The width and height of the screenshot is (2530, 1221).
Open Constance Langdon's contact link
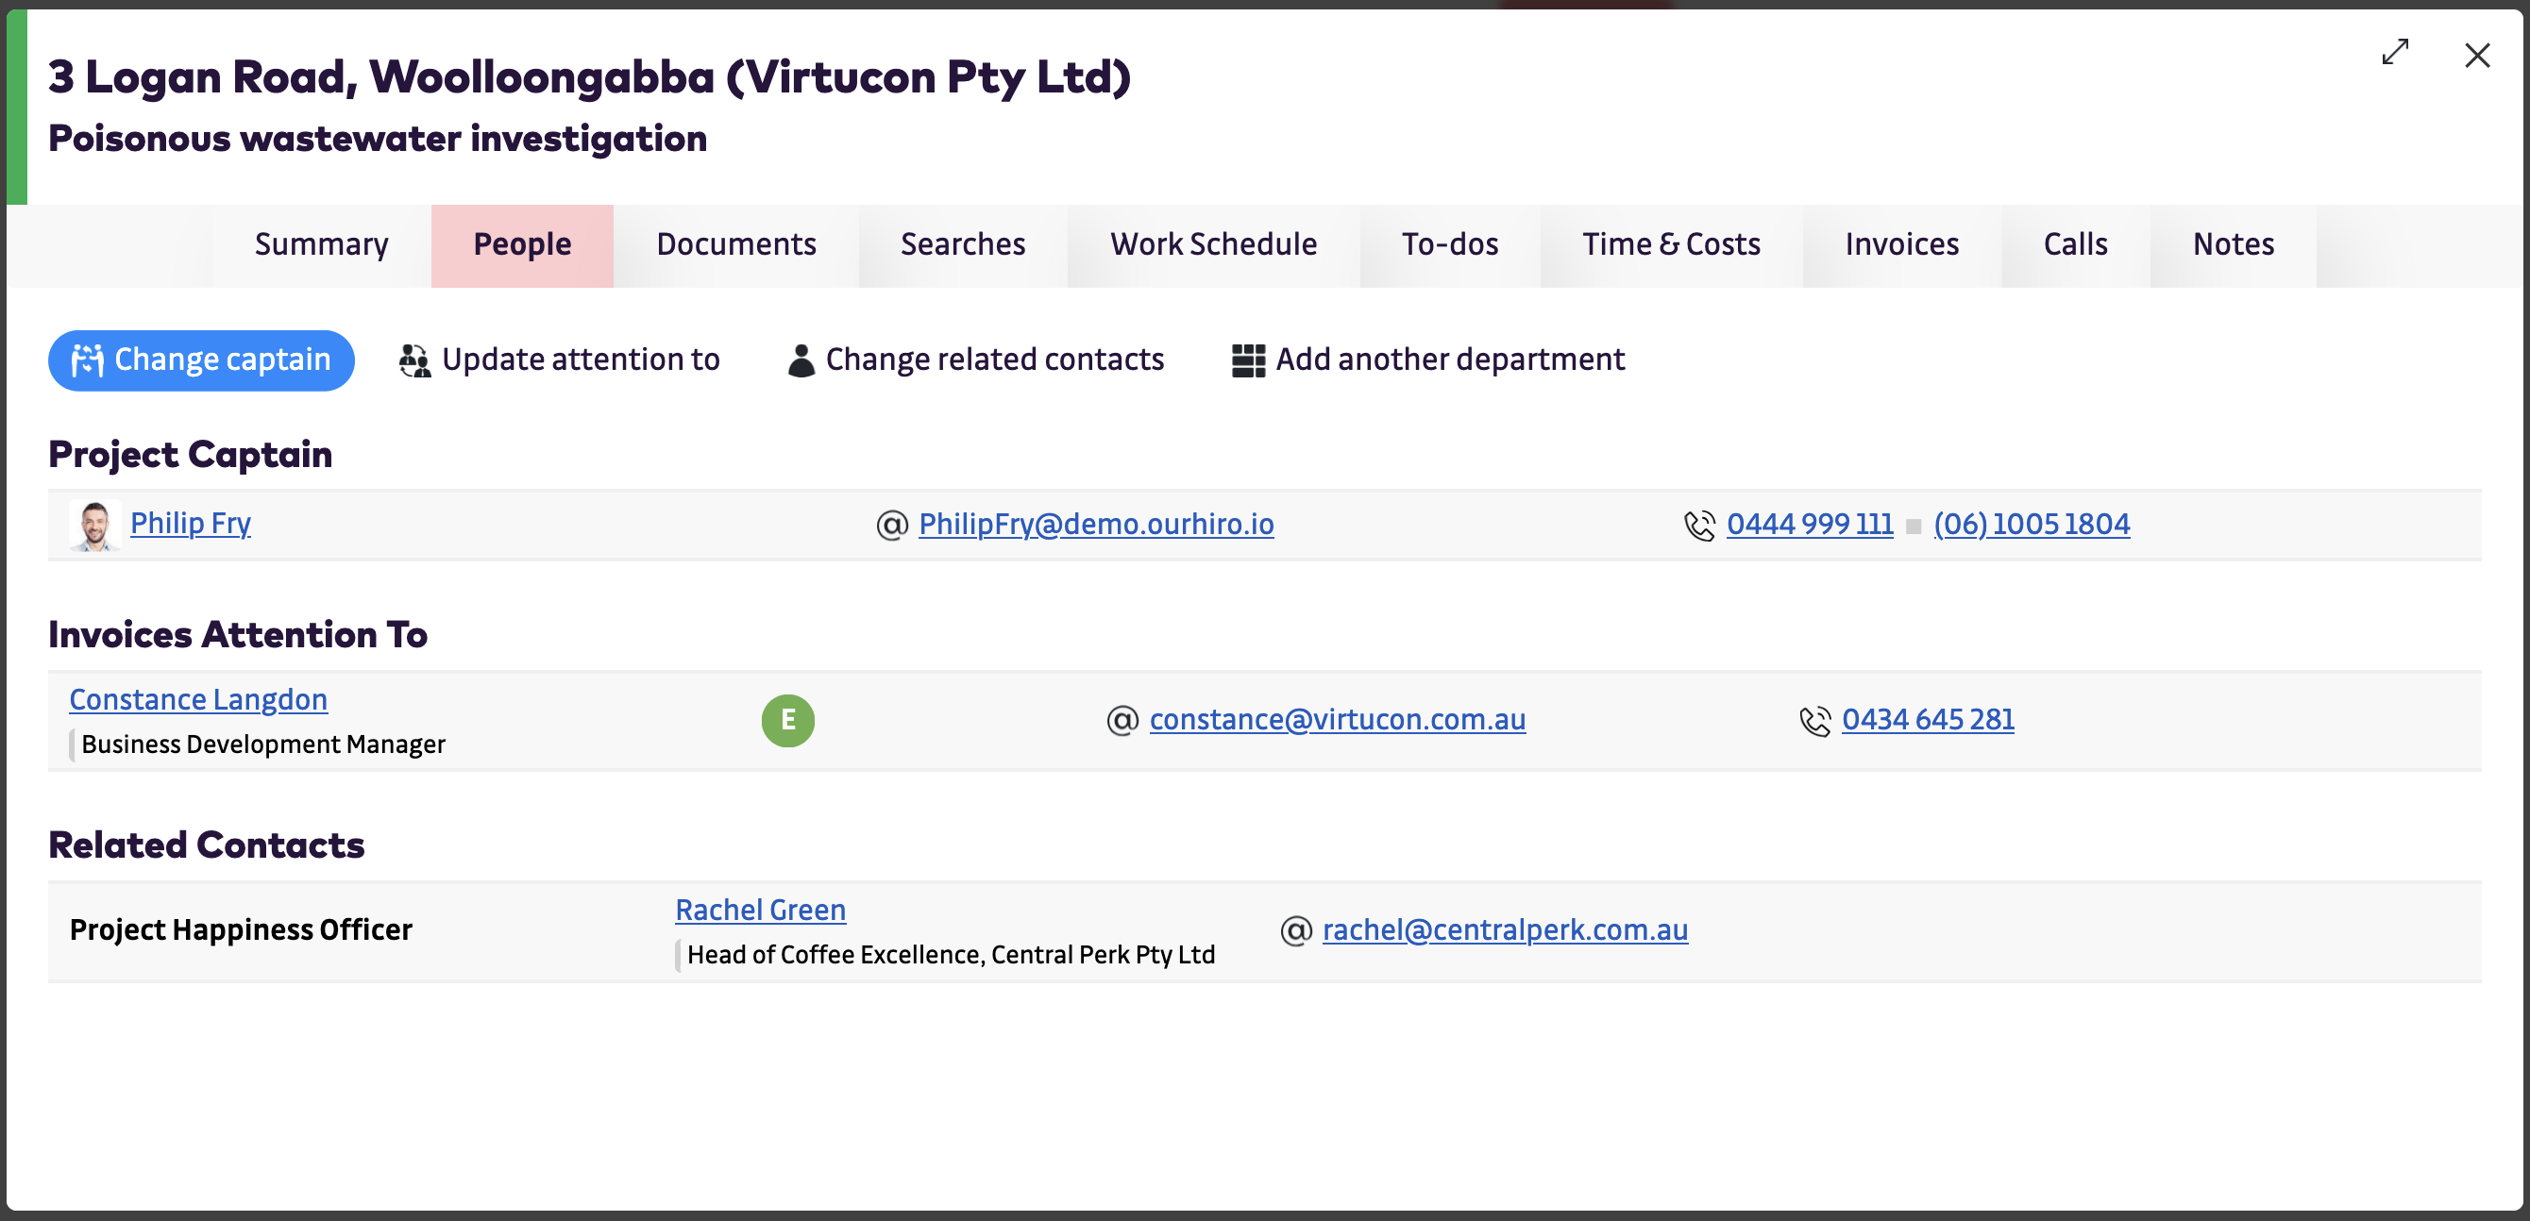tap(198, 700)
